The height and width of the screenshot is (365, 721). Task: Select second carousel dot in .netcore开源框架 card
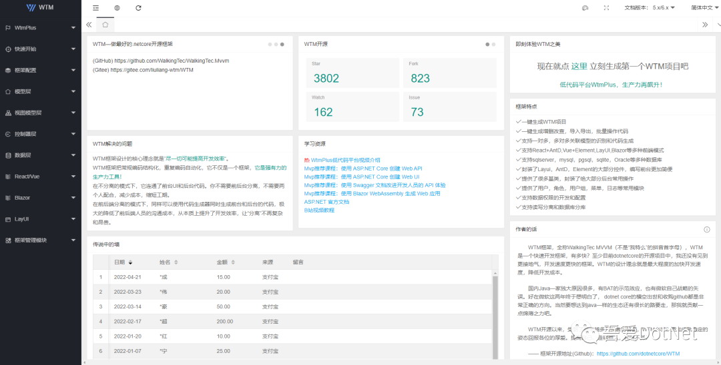[276, 45]
